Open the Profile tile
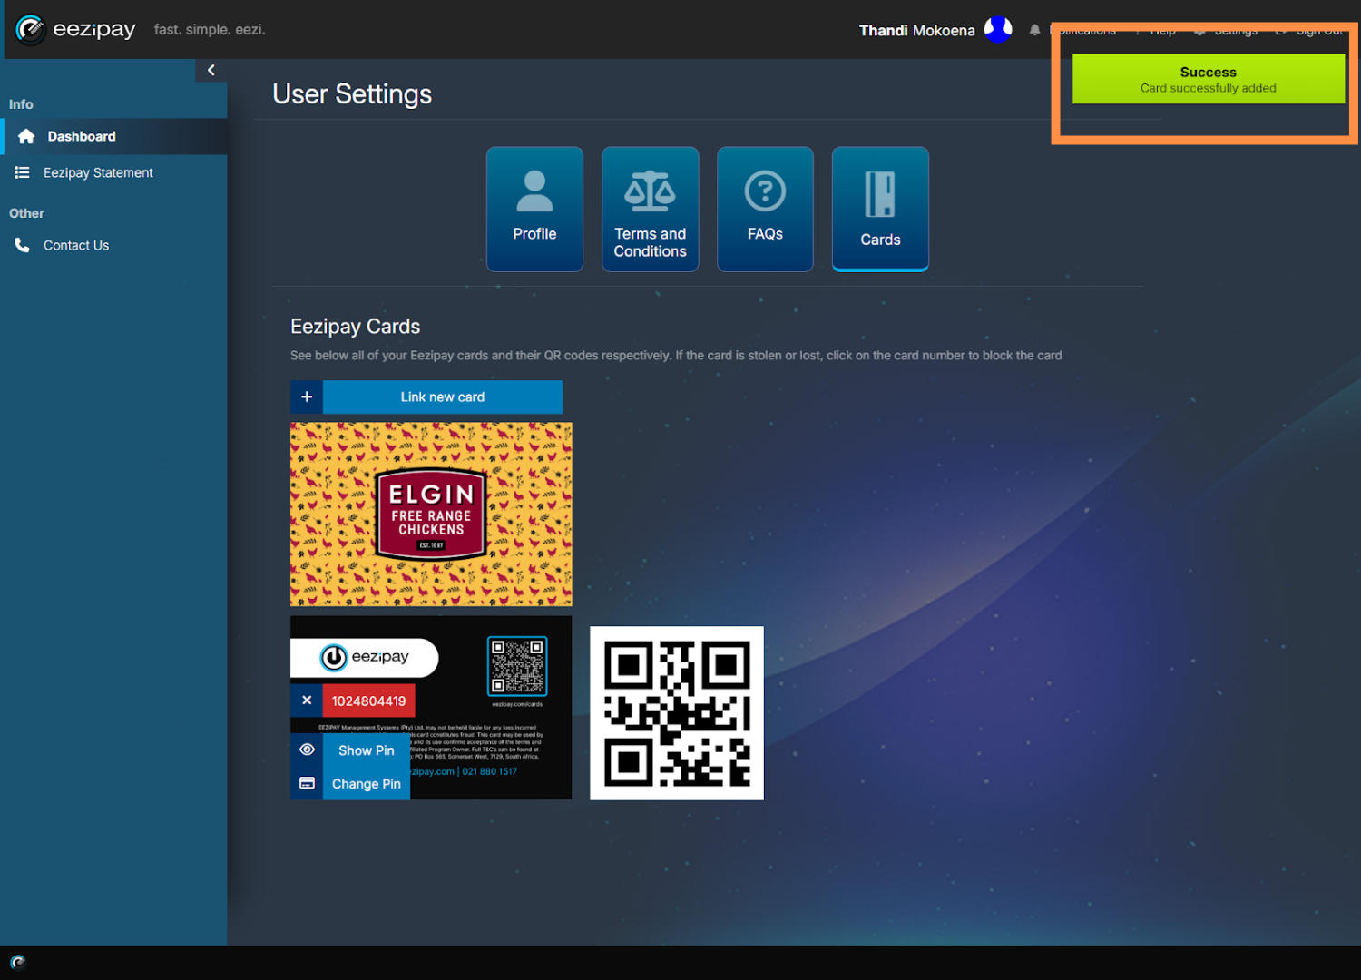This screenshot has width=1361, height=980. click(534, 209)
